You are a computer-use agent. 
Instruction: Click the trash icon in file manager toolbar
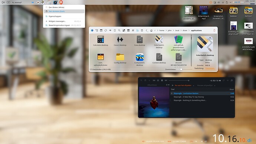[214, 30]
